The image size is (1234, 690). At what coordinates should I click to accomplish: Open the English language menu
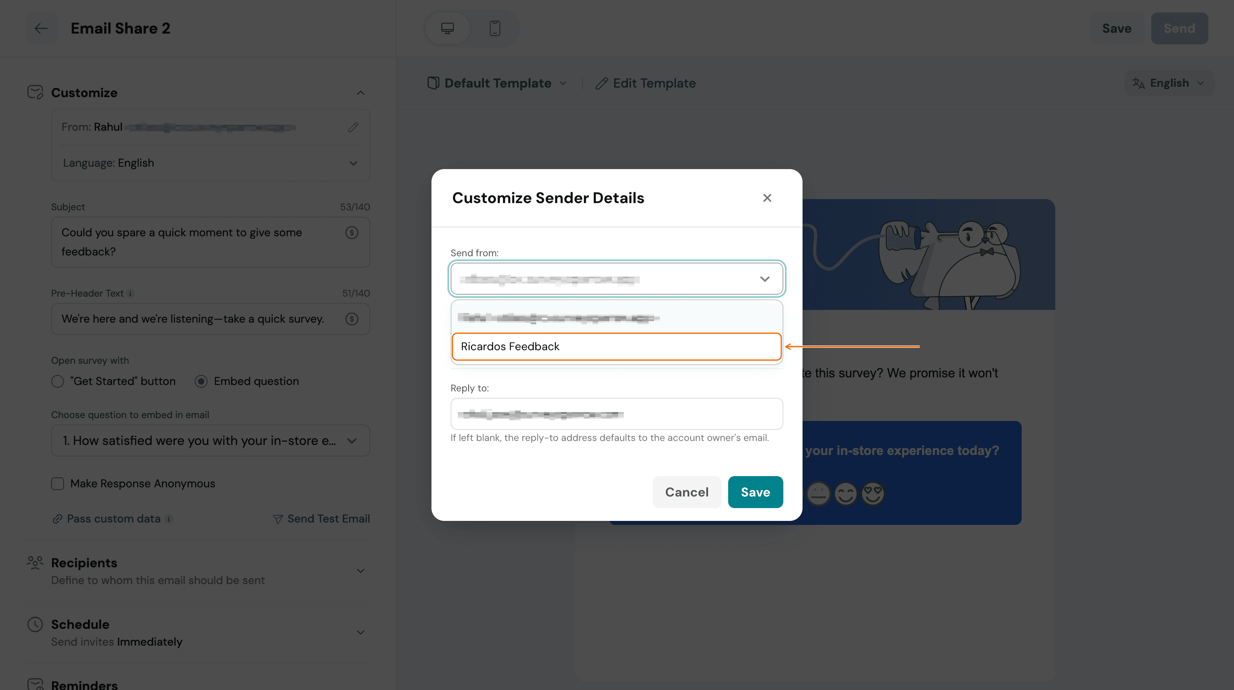pos(1169,83)
